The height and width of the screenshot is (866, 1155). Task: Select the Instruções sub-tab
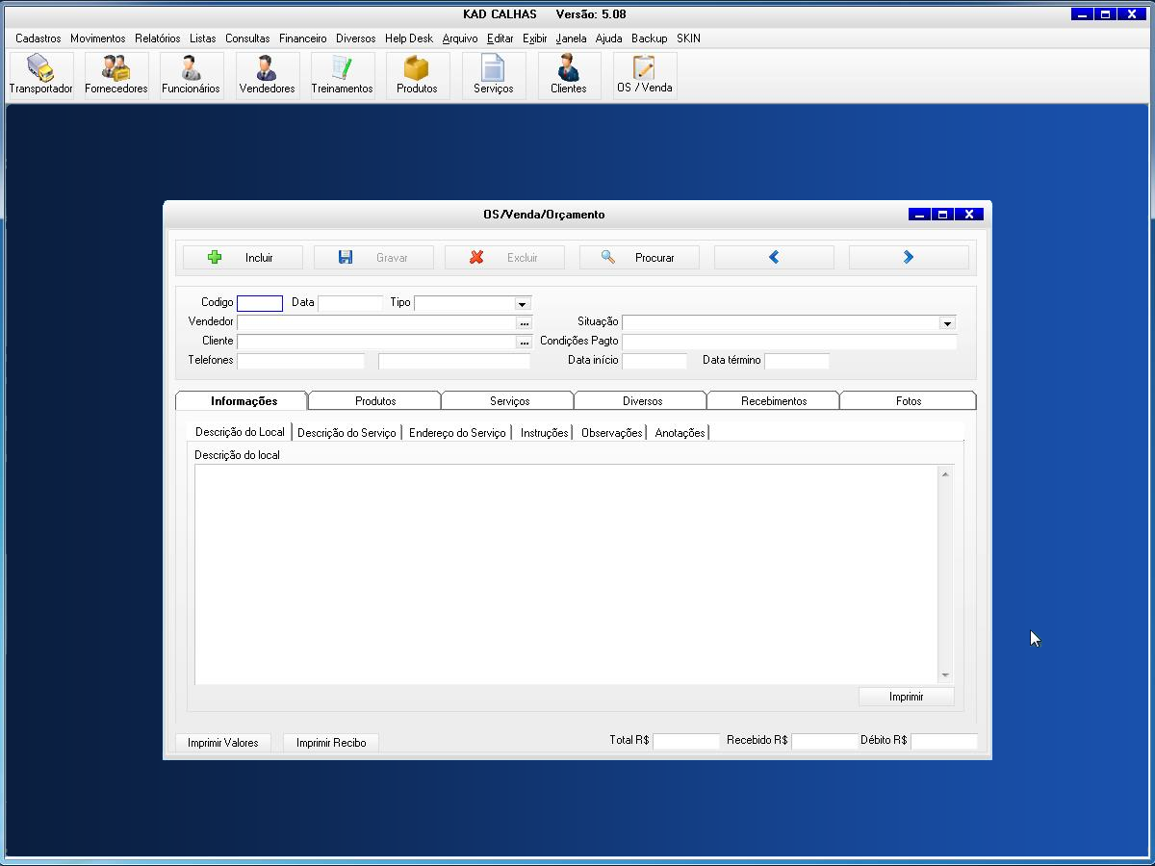click(x=544, y=433)
